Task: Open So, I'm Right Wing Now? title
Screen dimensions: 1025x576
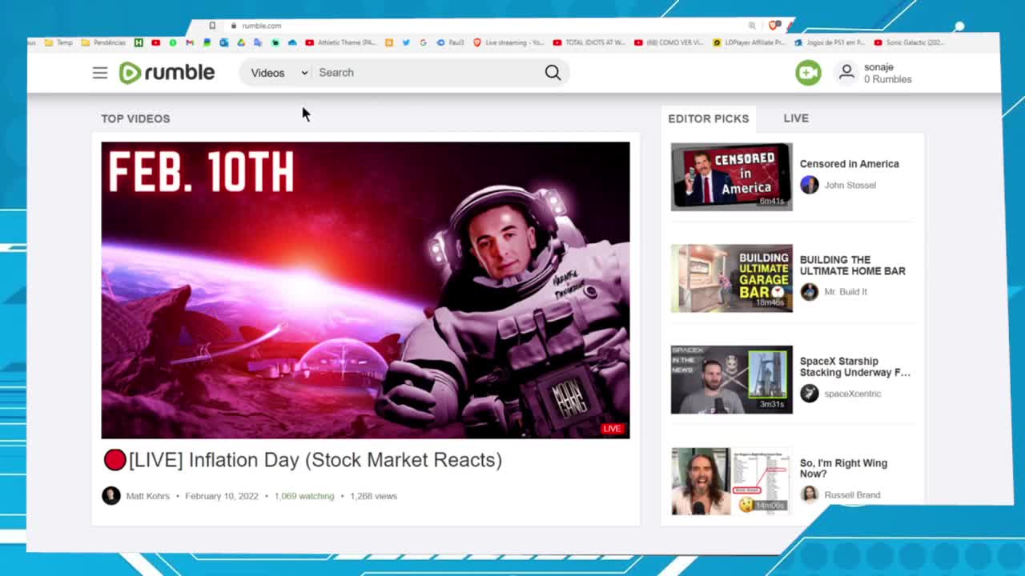Action: (843, 468)
